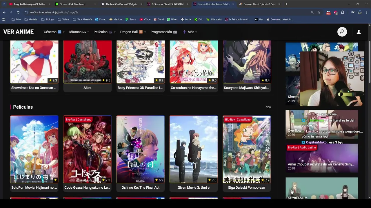Screen dimensions: 371x208
Task: Open the Merlibre bookmark
Action: (116, 19)
